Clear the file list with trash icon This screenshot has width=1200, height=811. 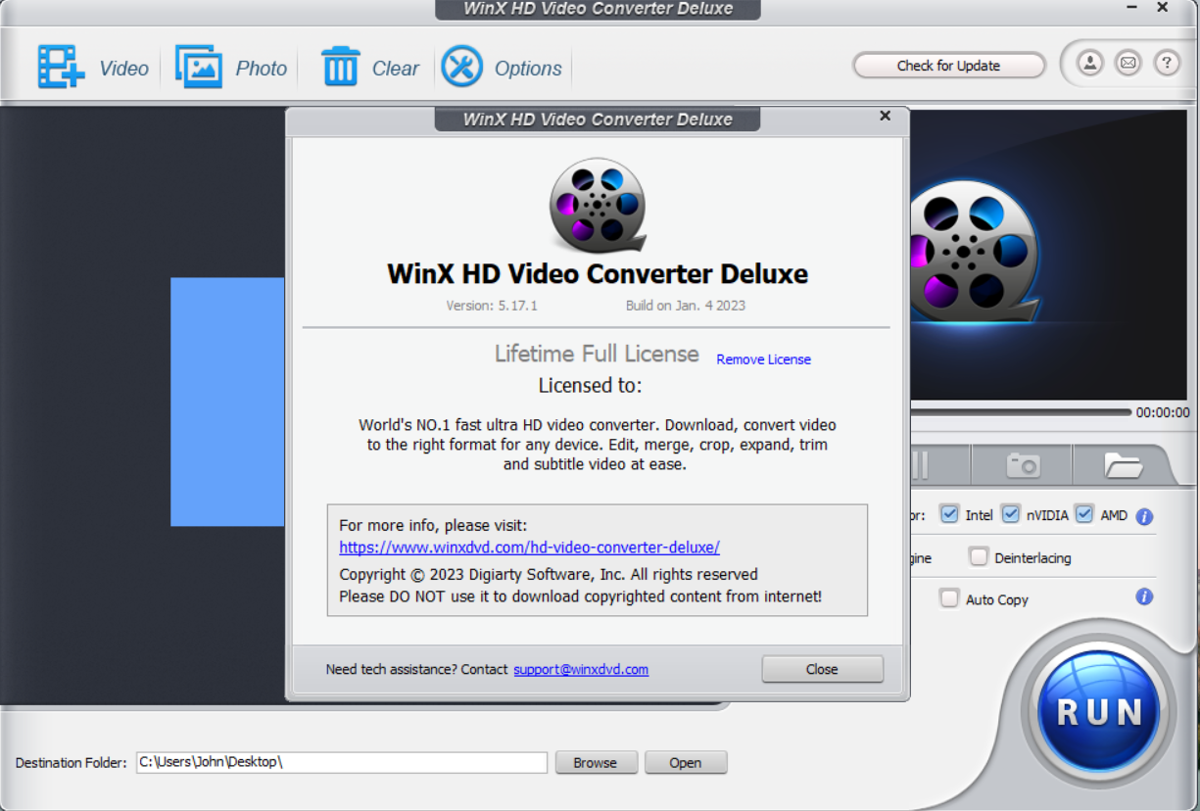(x=340, y=68)
